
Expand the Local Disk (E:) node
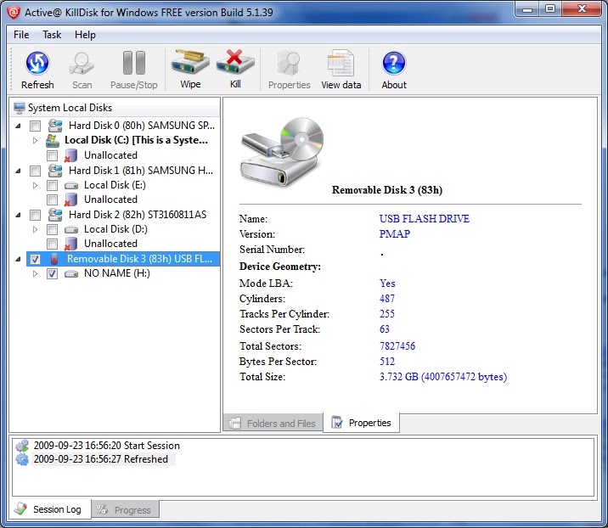[x=35, y=185]
